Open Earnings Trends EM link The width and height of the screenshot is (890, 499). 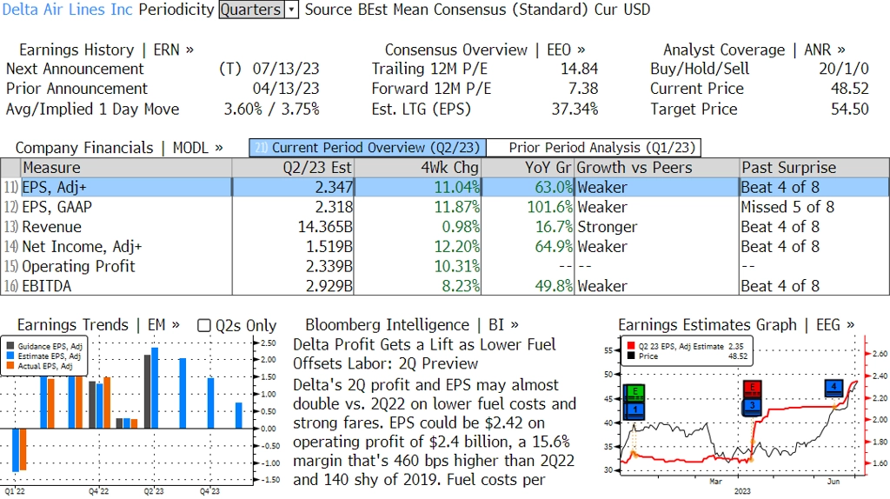click(98, 325)
